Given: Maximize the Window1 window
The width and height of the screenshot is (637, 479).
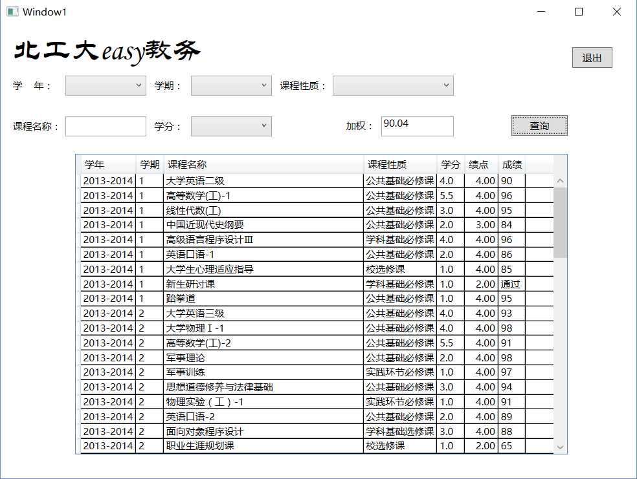Looking at the screenshot, I should click(x=579, y=12).
